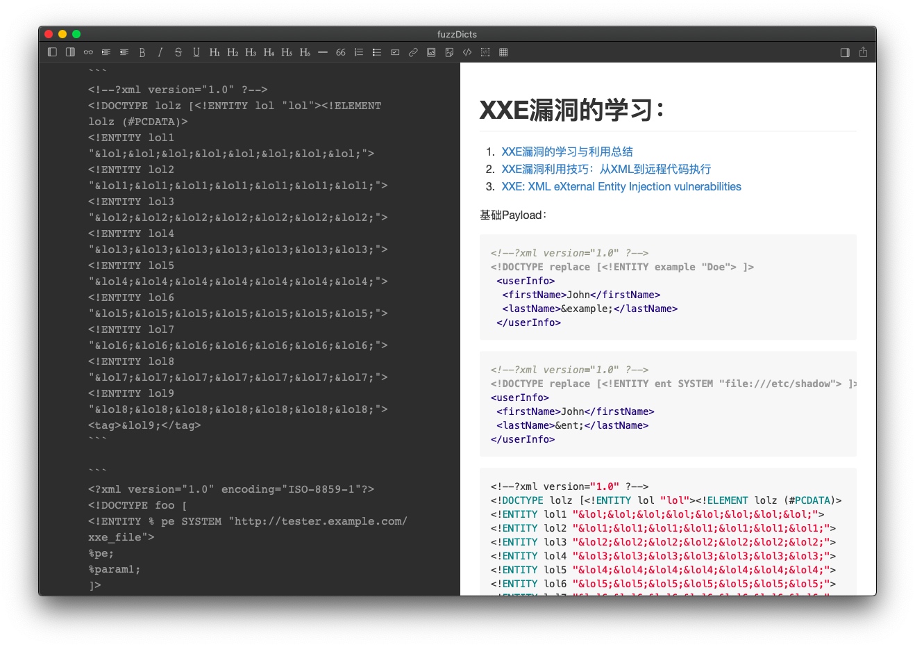The image size is (915, 647).
Task: Click the %pe; line in the editor
Action: pos(101,553)
